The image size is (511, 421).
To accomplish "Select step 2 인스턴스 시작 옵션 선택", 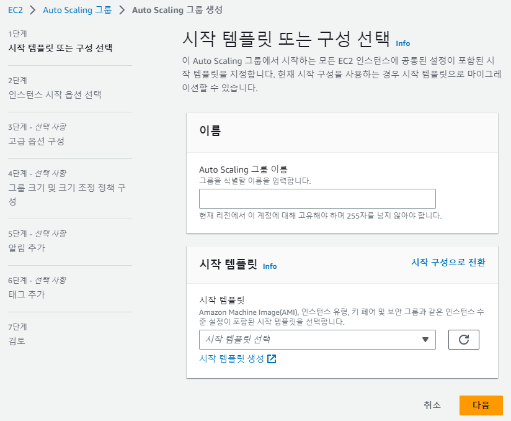I will tap(55, 94).
